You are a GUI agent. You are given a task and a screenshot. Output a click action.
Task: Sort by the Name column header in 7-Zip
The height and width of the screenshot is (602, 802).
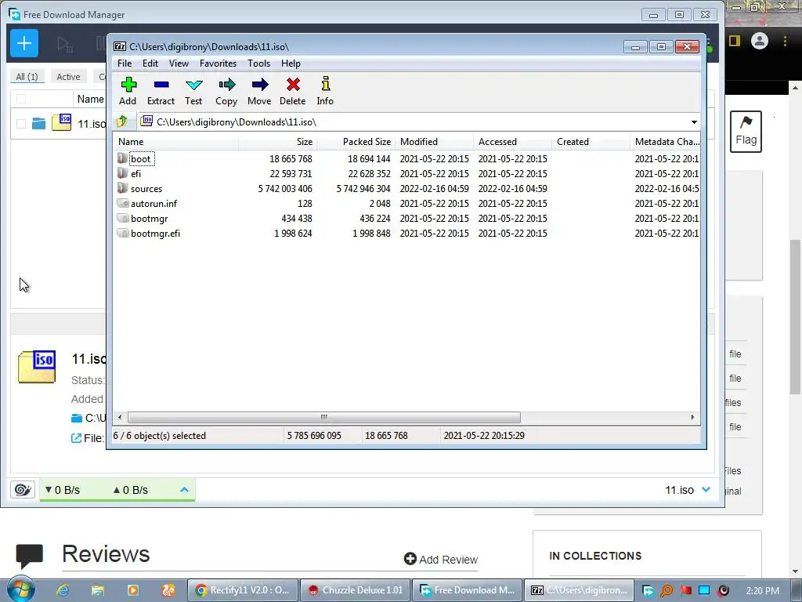(x=176, y=142)
